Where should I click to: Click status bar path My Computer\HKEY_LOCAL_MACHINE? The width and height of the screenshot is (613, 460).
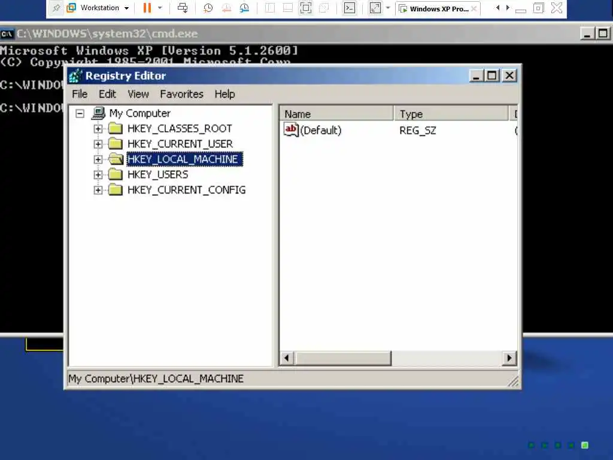[x=156, y=379]
